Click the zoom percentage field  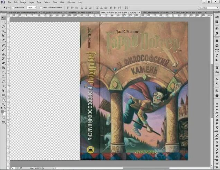pos(11,168)
